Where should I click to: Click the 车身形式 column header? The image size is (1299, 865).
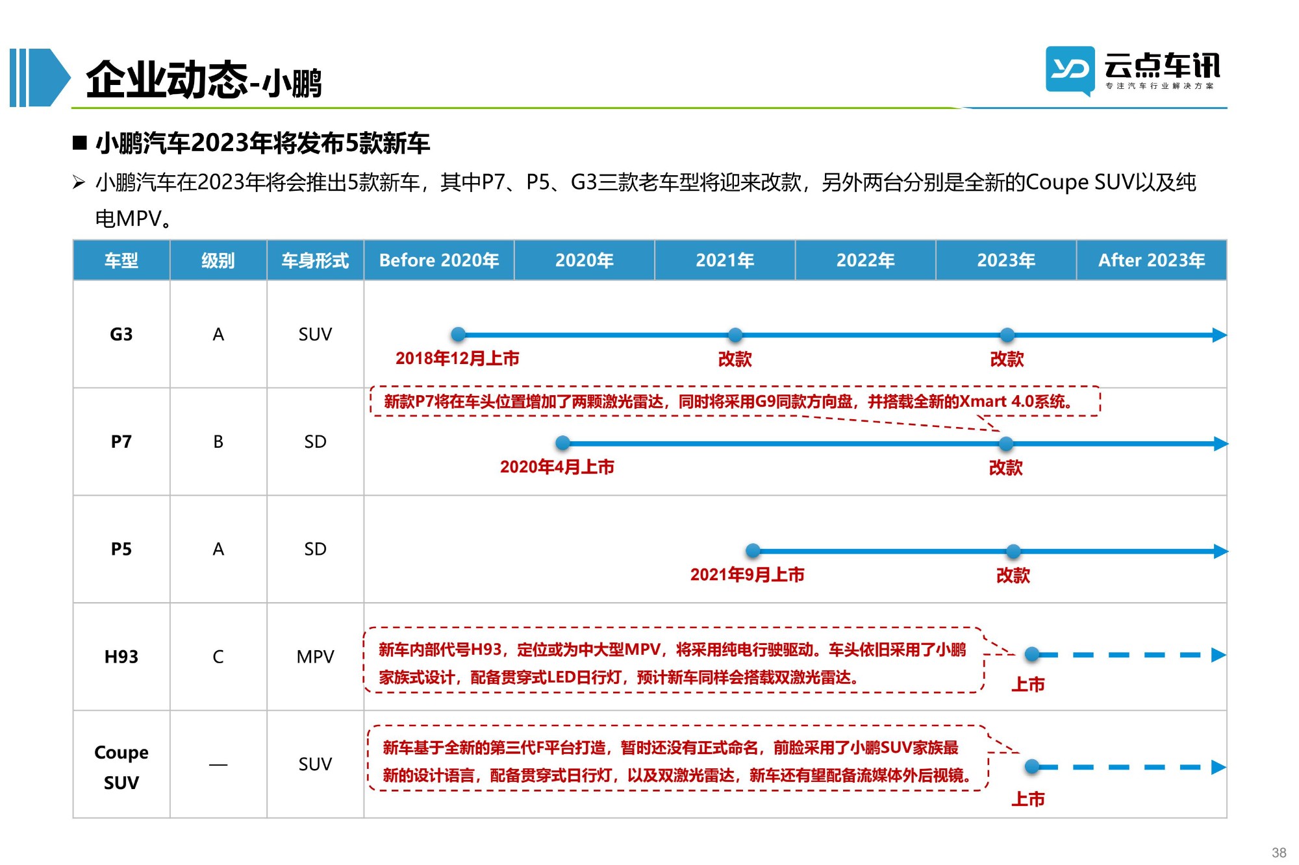315,260
